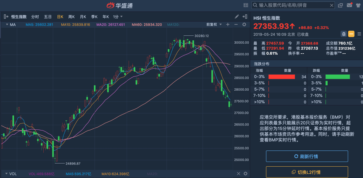Click the low marker 24896.87
Image resolution: width=363 pixels, height=178 pixels.
pyautogui.click(x=73, y=163)
